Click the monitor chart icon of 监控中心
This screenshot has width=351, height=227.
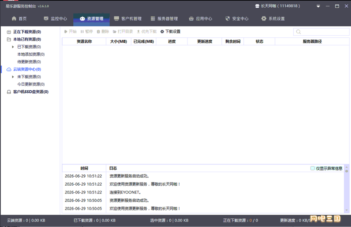[x=46, y=18]
